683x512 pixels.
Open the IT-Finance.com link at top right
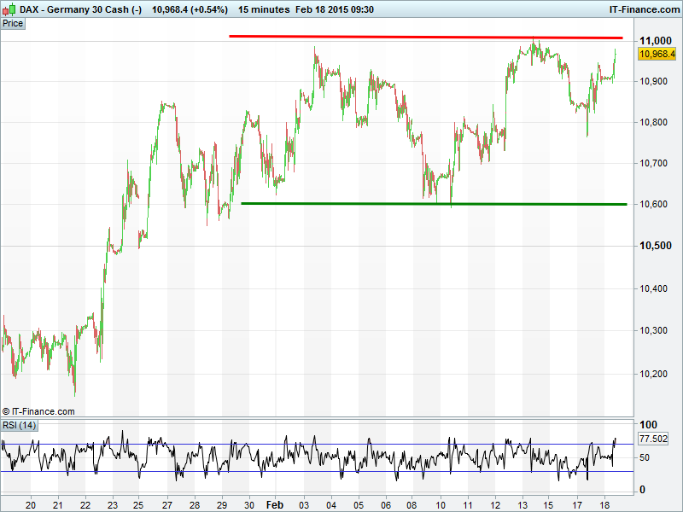tap(644, 9)
